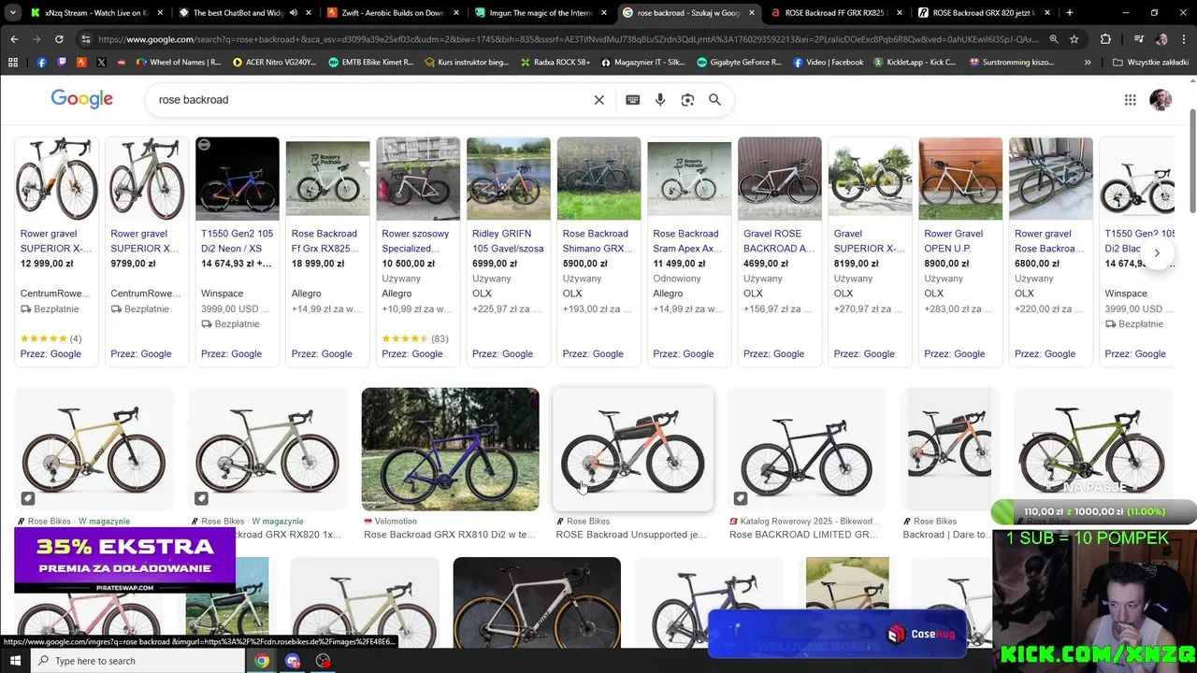1197x673 pixels.
Task: Close the rose backroad Google search tab
Action: coord(752,13)
